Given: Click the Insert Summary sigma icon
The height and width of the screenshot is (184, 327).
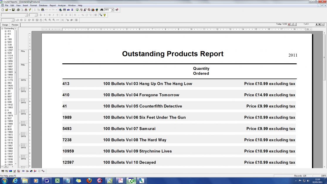Looking at the screenshot, I should pyautogui.click(x=72, y=10).
